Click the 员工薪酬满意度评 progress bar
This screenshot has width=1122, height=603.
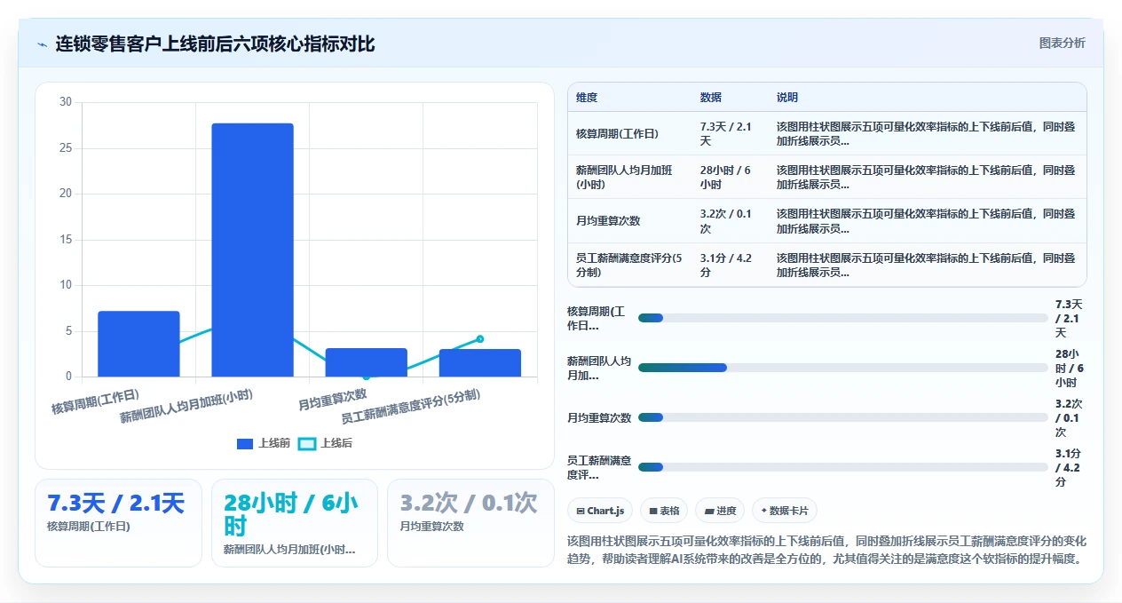pyautogui.click(x=843, y=467)
